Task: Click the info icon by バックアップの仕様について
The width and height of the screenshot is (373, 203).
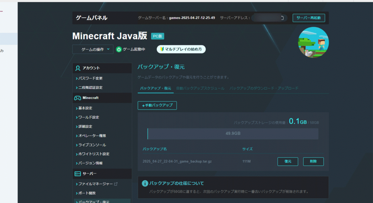Action: [x=145, y=183]
